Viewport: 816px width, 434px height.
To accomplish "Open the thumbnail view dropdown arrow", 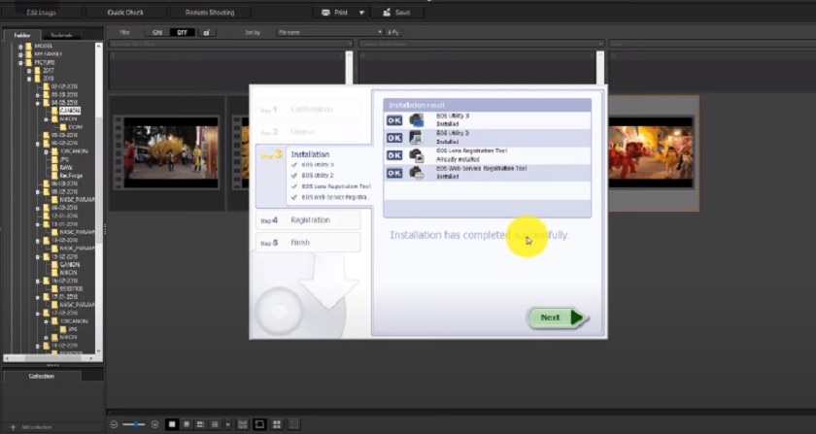I will (x=227, y=424).
